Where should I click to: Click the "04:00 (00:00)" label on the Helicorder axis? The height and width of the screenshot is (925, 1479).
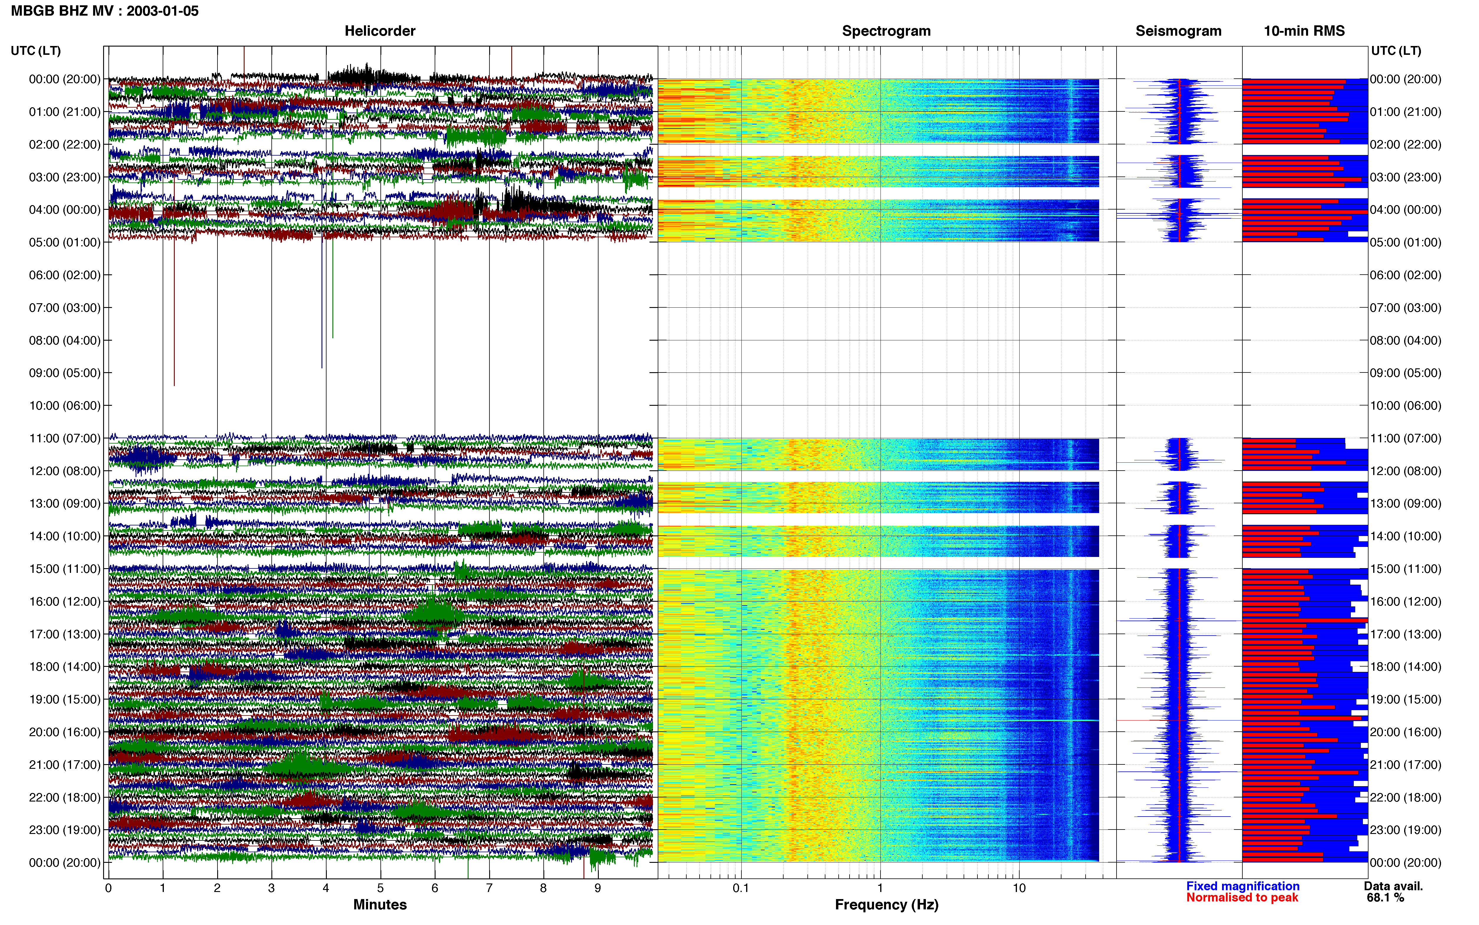pos(65,210)
